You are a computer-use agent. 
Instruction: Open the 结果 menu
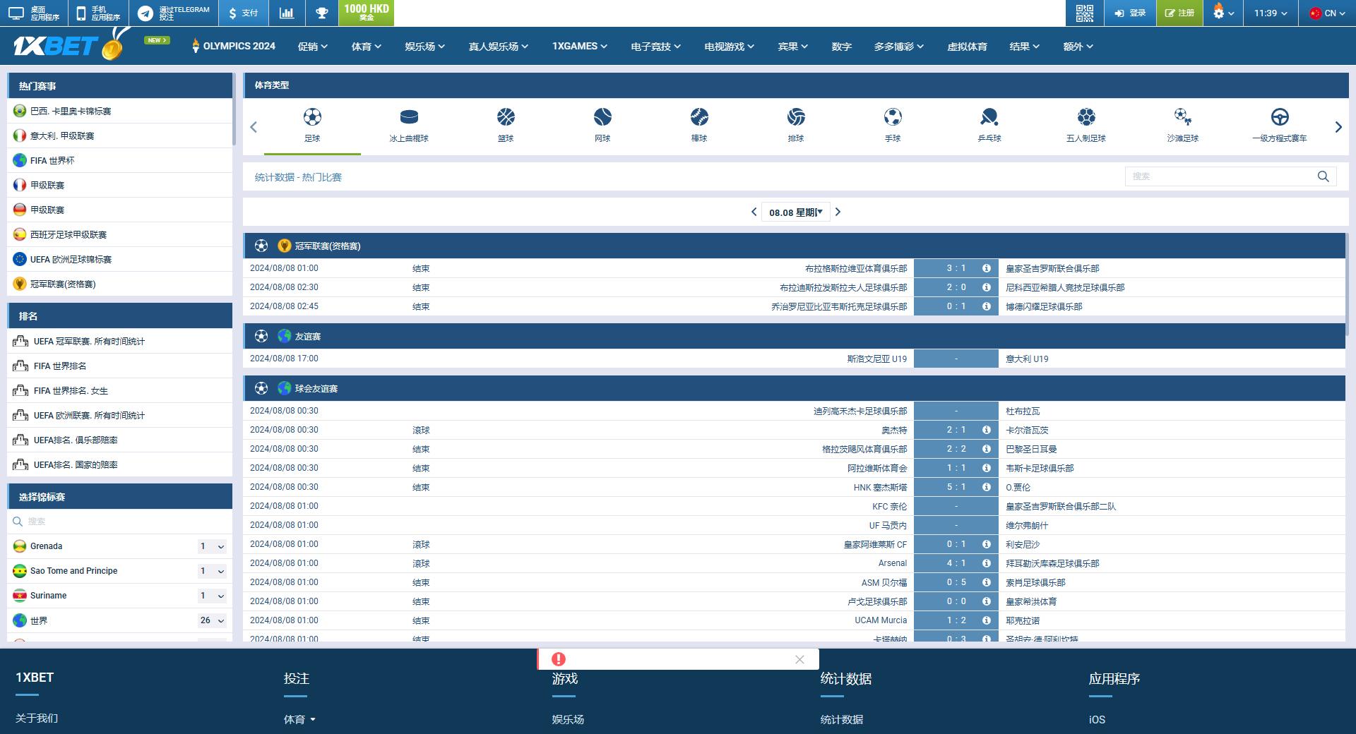1024,47
